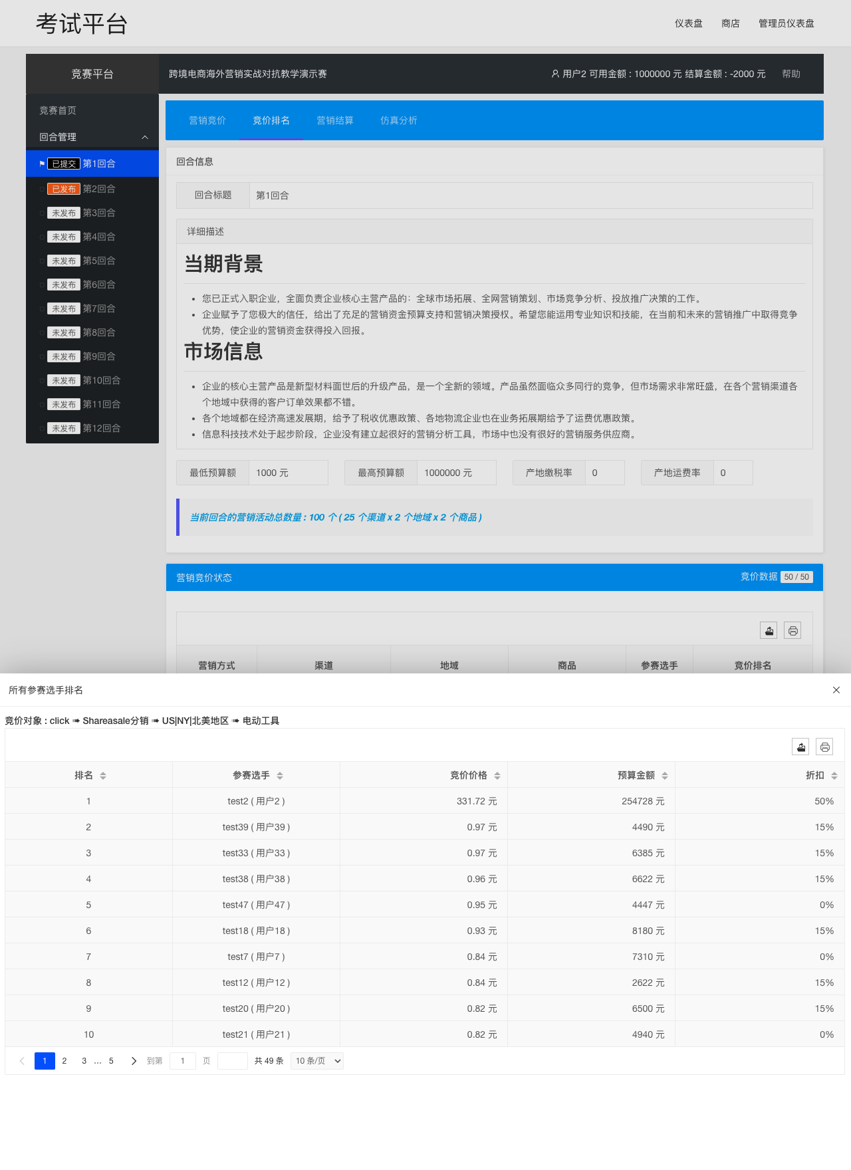Click the 帮助 link
The image size is (851, 1170).
click(791, 74)
